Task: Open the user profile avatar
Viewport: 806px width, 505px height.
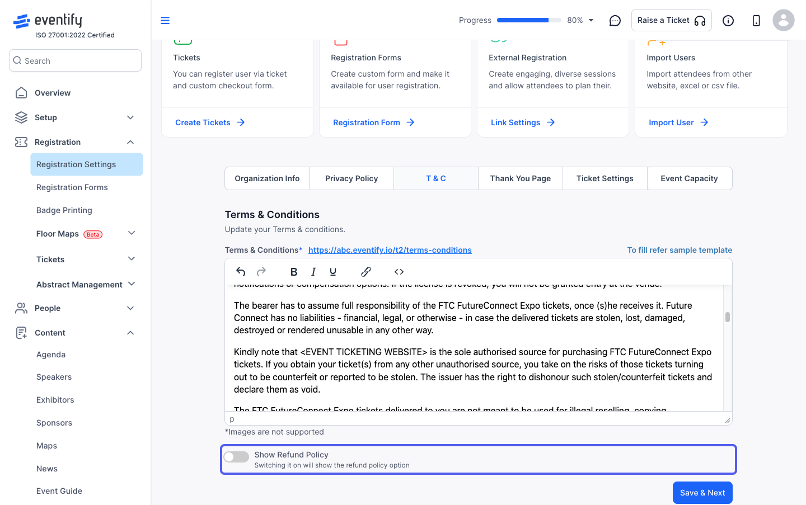Action: tap(784, 20)
